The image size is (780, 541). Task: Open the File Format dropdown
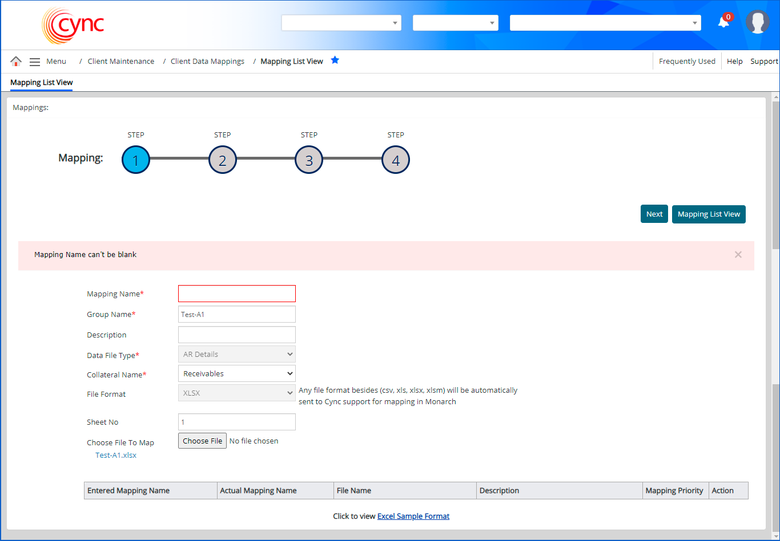pos(237,393)
